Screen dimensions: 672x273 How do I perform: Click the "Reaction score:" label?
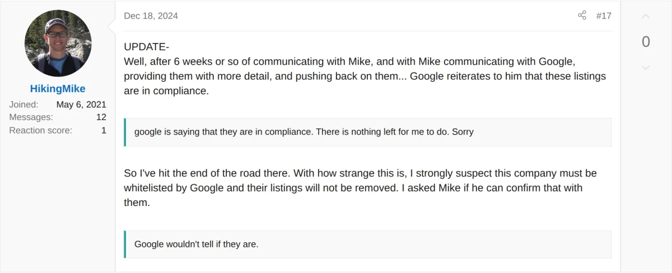point(40,130)
